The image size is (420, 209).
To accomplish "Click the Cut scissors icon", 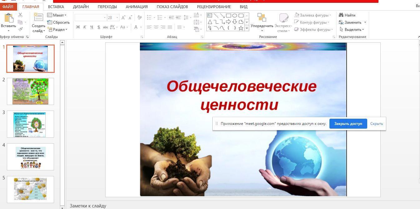I will (20, 15).
